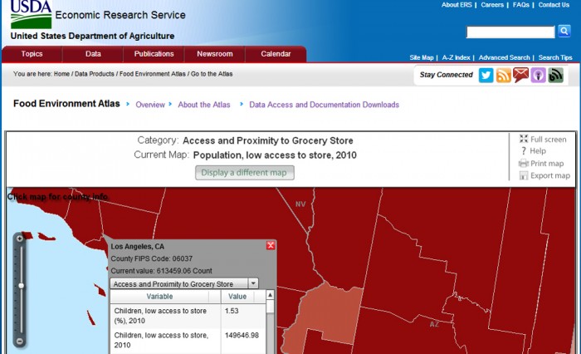The width and height of the screenshot is (581, 354).
Task: Open the orange RSS feed icon
Action: pos(503,76)
